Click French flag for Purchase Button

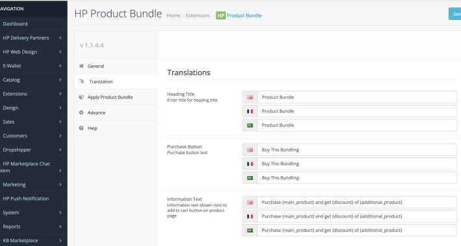pyautogui.click(x=250, y=164)
